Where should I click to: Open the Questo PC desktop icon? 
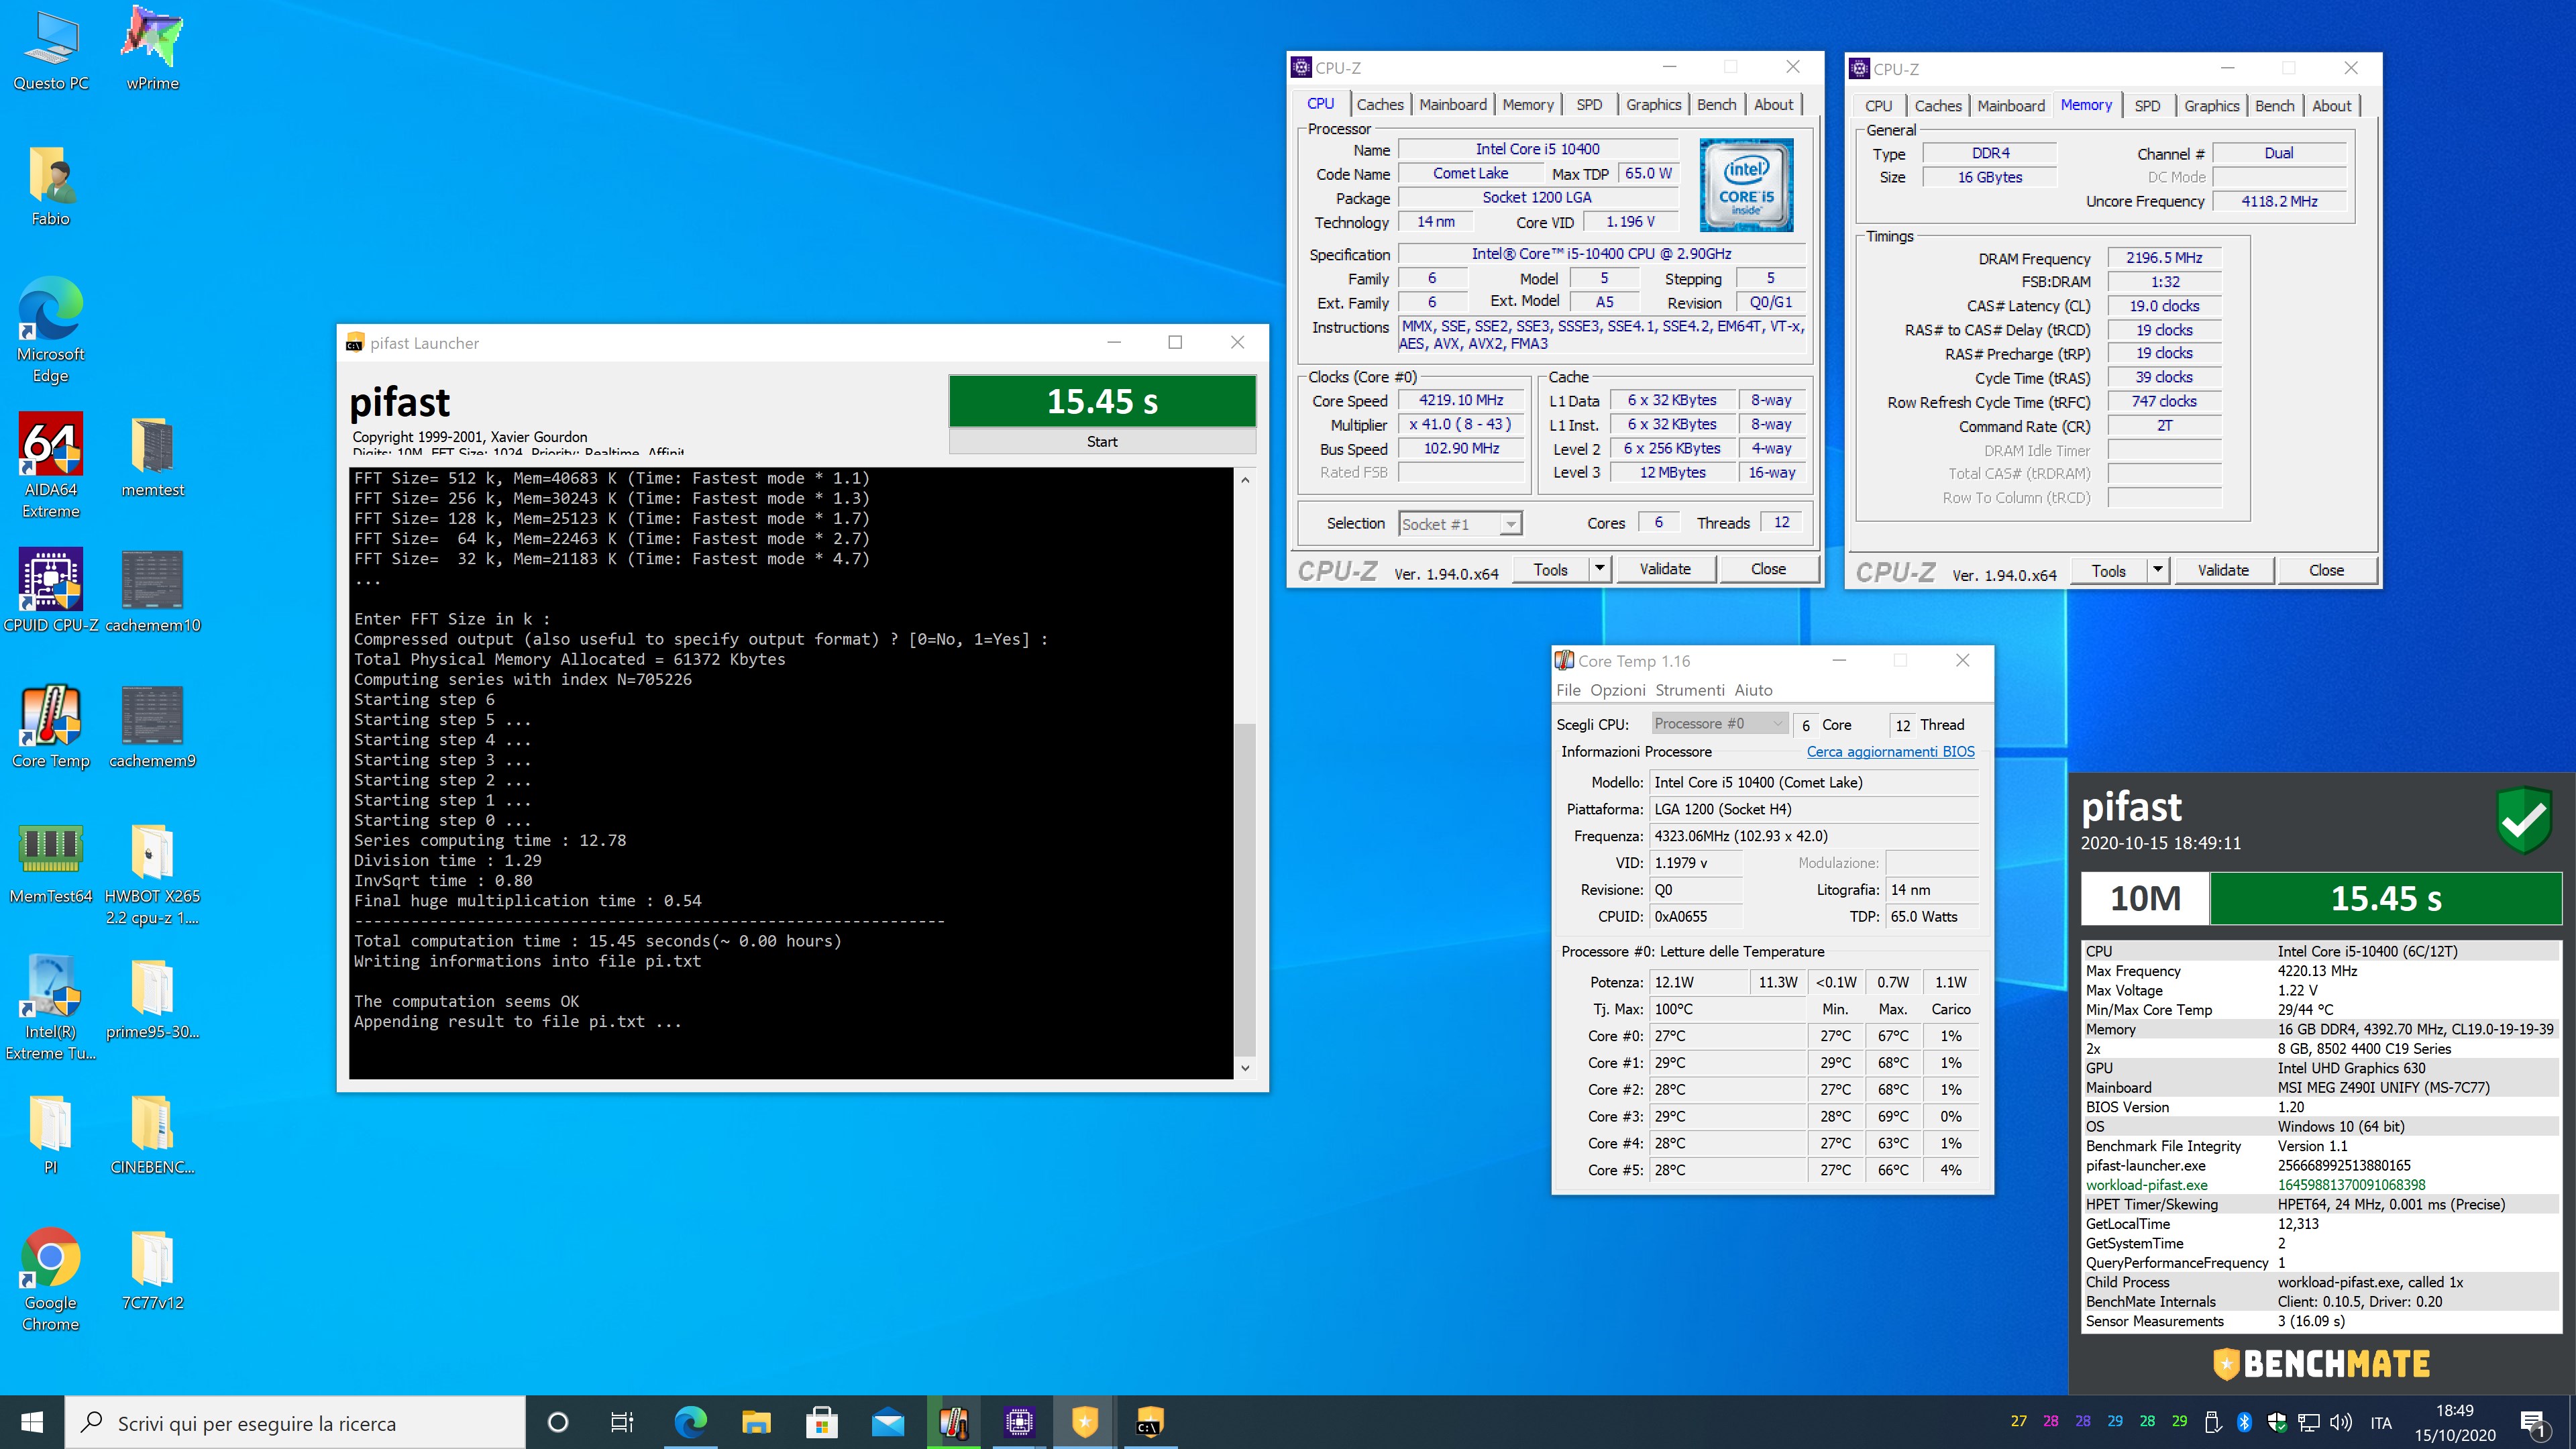click(x=51, y=50)
